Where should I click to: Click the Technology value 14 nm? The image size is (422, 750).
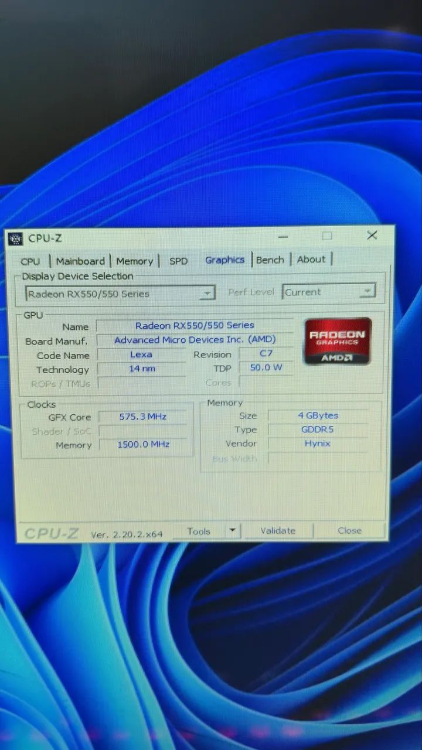[142, 369]
